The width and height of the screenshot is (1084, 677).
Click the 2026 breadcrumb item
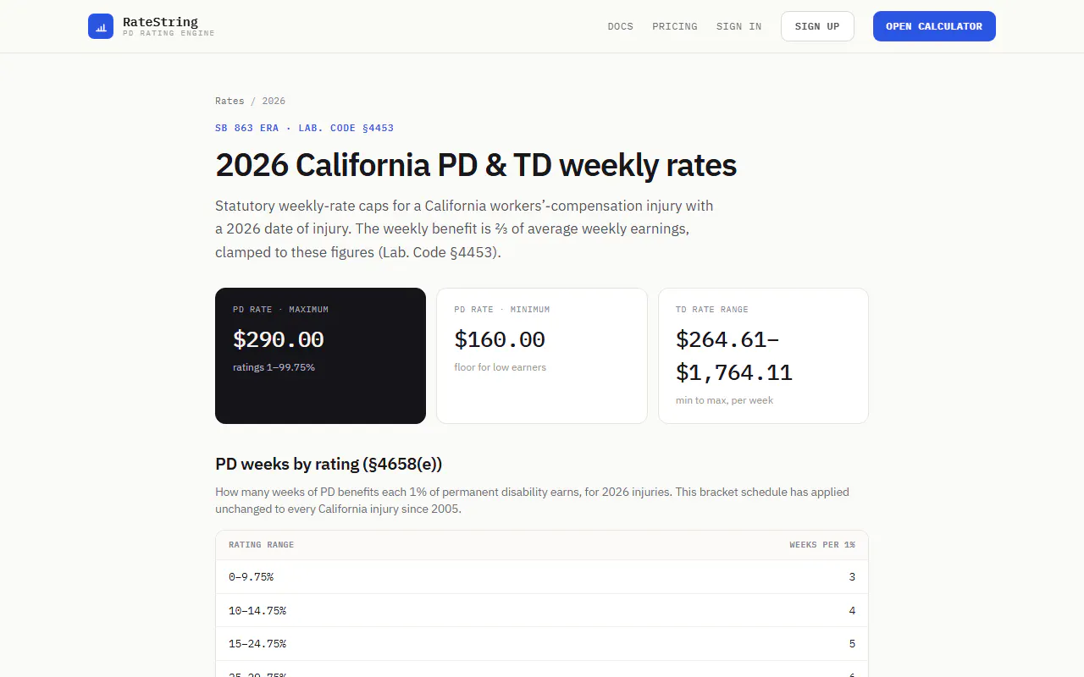coord(274,101)
